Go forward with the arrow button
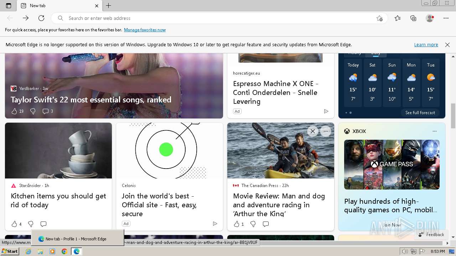Viewport: 456px width, 256px height. tap(26, 18)
